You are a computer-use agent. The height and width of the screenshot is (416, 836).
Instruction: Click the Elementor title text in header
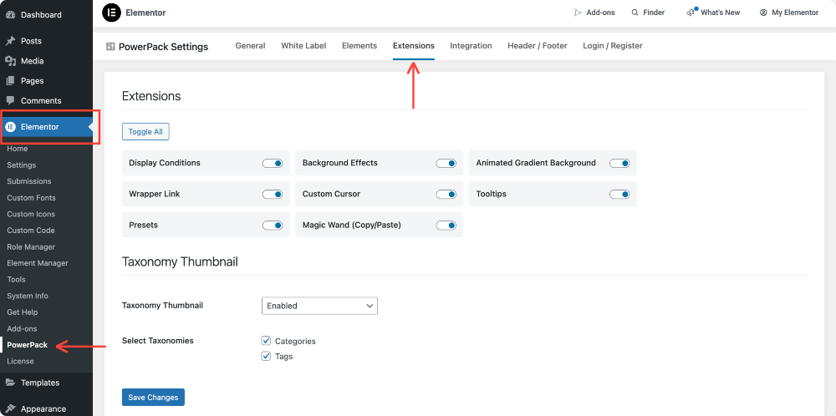pos(145,13)
